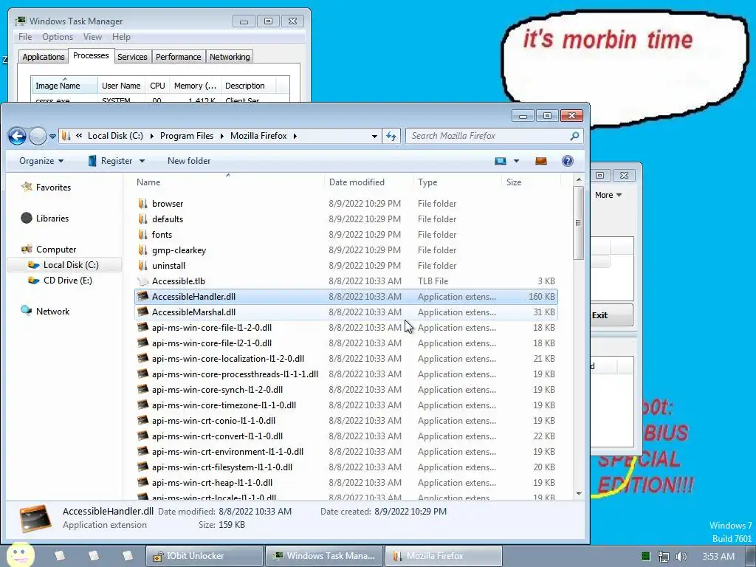Click the search magnifier icon in Explorer

click(574, 136)
